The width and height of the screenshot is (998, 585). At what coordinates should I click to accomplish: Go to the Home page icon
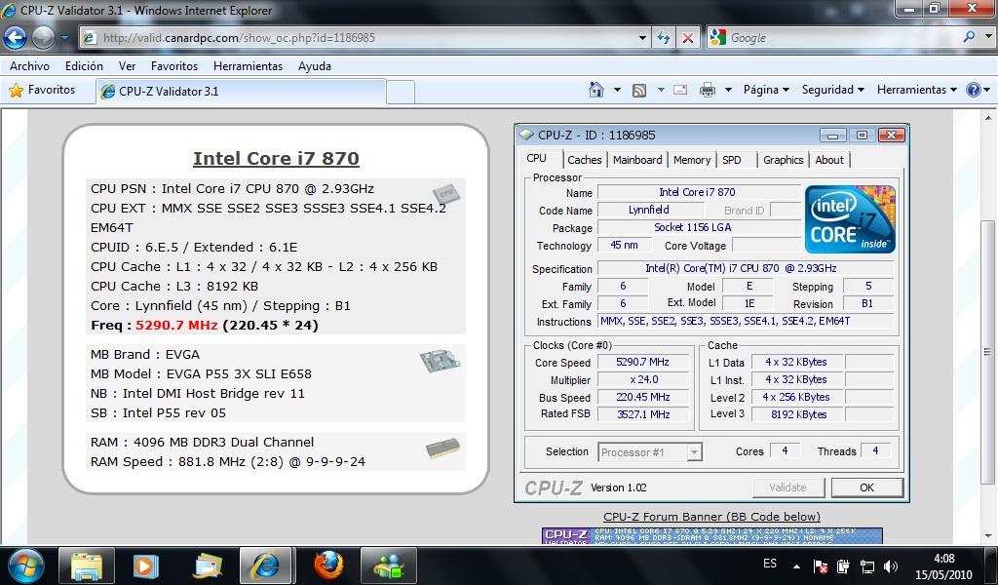coord(596,90)
